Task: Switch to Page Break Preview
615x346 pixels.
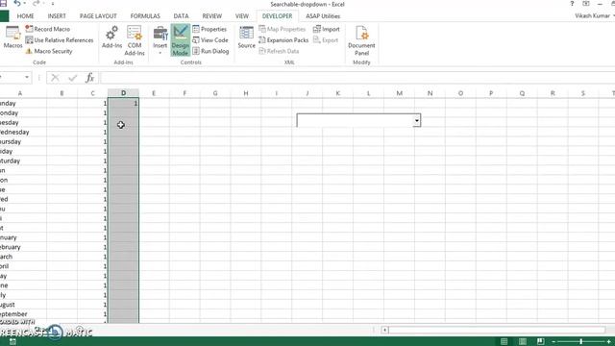Action: click(540, 341)
